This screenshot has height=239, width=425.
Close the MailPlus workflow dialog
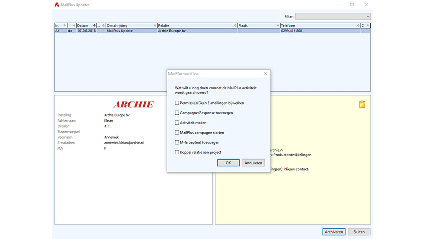click(266, 74)
